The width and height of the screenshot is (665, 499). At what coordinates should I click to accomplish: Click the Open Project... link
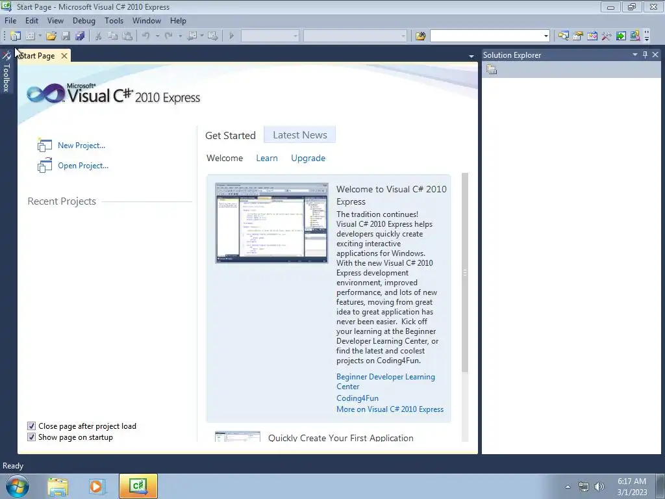[83, 166]
